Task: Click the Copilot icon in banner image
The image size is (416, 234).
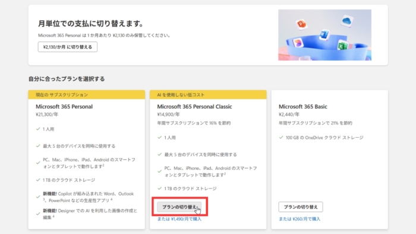Action: click(x=298, y=43)
